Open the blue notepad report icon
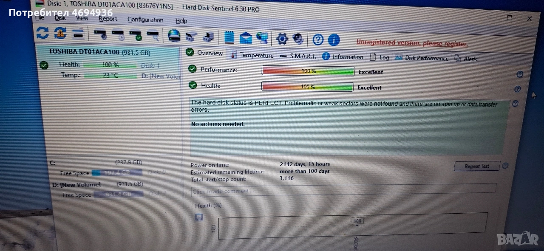This screenshot has height=251, width=544. [229, 37]
